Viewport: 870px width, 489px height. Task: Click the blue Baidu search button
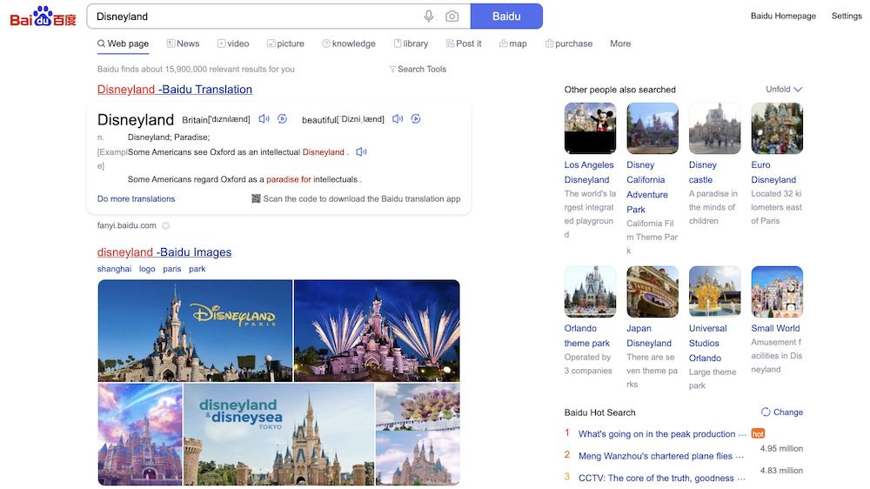point(506,16)
